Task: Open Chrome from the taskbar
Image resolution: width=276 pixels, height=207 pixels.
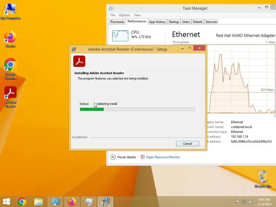Action: pos(22,202)
